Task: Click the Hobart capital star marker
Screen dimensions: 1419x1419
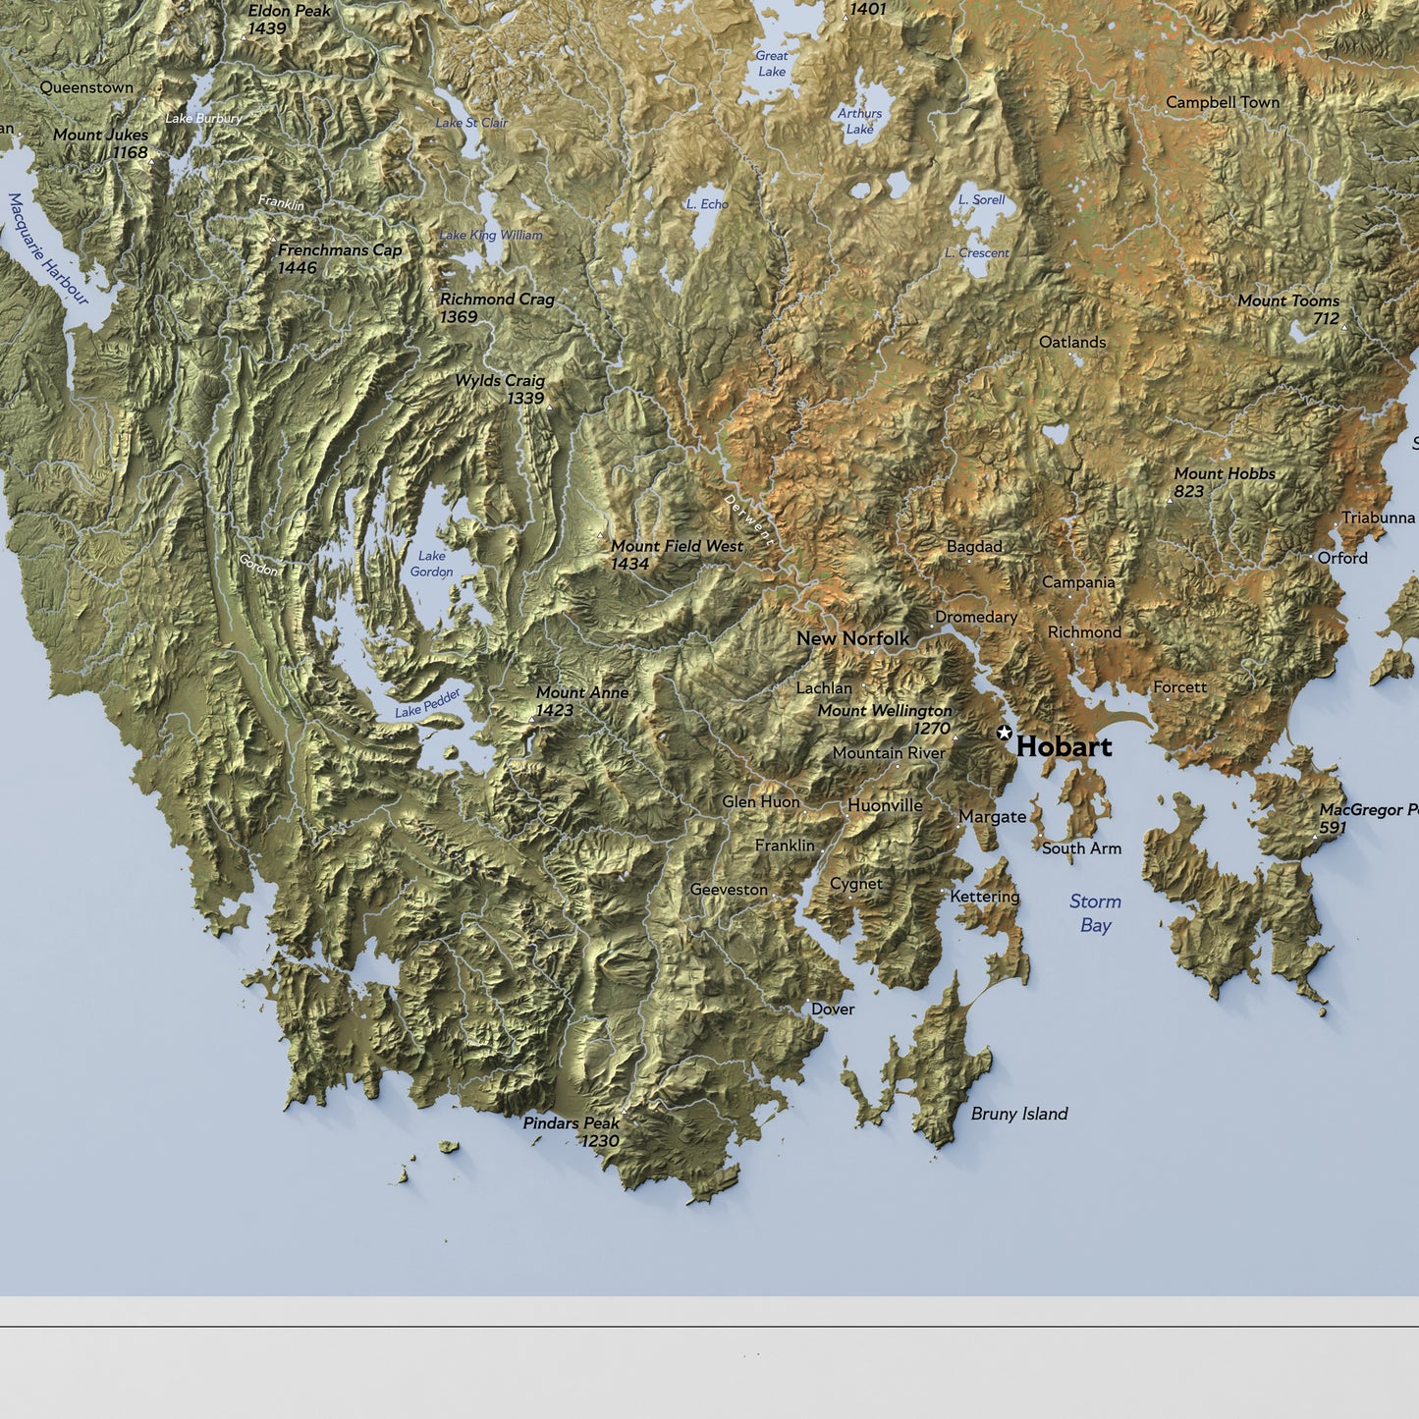Action: tap(1004, 733)
